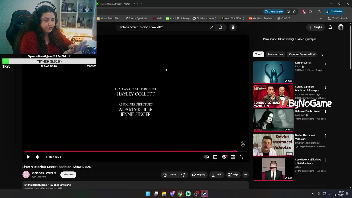The height and width of the screenshot is (198, 352).
Task: Mute the video with the volume icon
Action: (37, 157)
